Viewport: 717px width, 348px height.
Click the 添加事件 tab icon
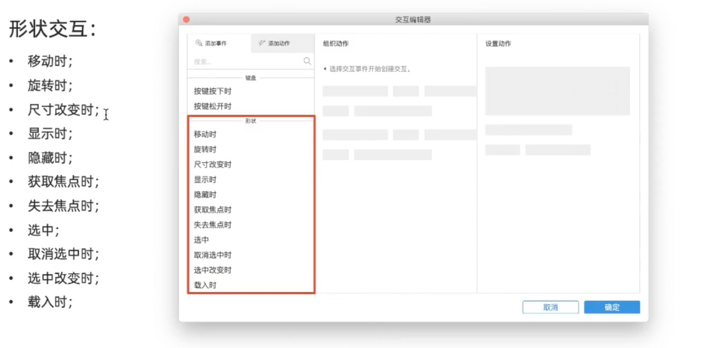tap(199, 43)
